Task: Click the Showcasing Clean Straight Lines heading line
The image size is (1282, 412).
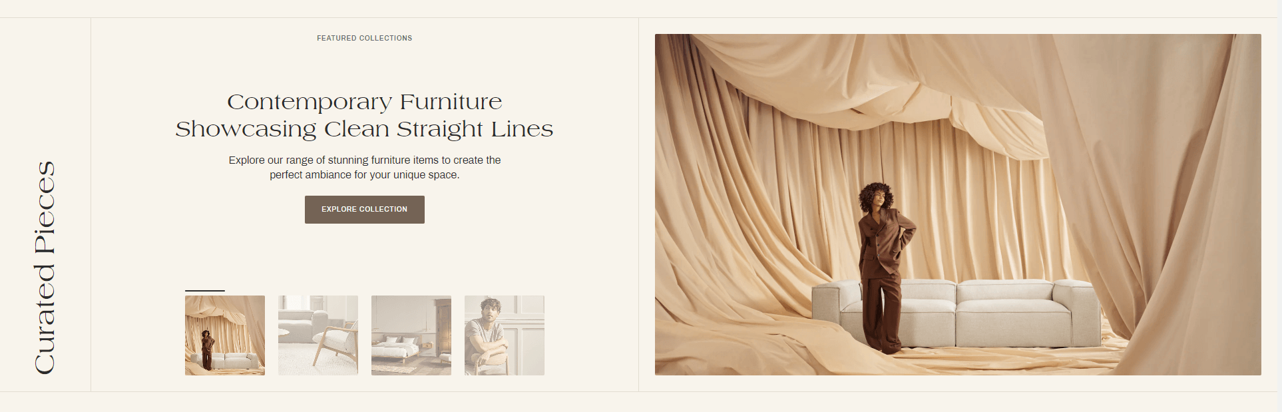Action: click(x=365, y=129)
